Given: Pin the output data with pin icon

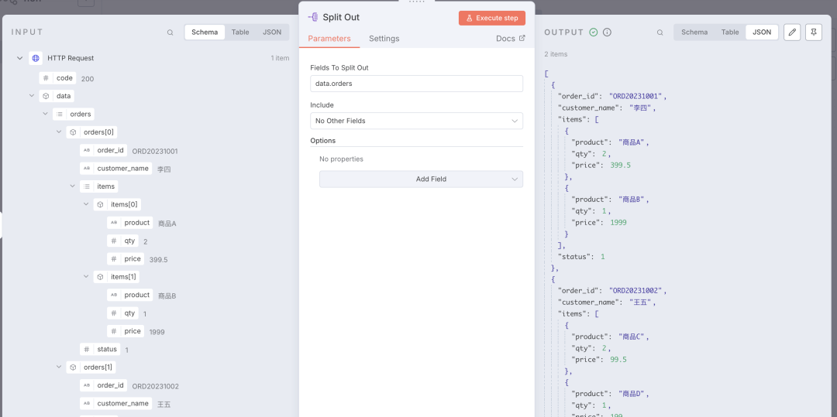Looking at the screenshot, I should pyautogui.click(x=813, y=32).
